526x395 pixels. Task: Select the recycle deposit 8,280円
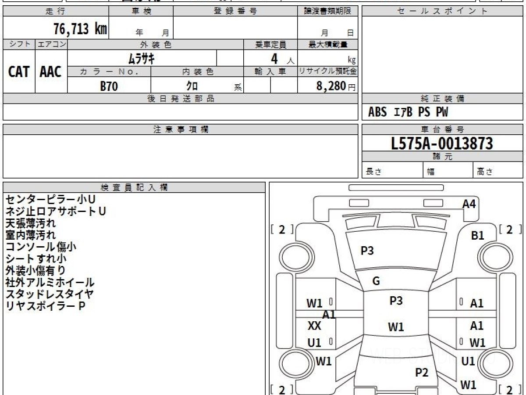click(336, 86)
